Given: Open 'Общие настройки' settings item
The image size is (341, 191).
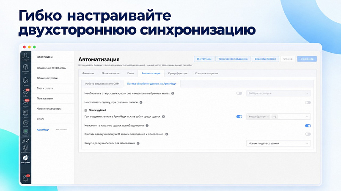Looking at the screenshot, I should pos(52,78).
